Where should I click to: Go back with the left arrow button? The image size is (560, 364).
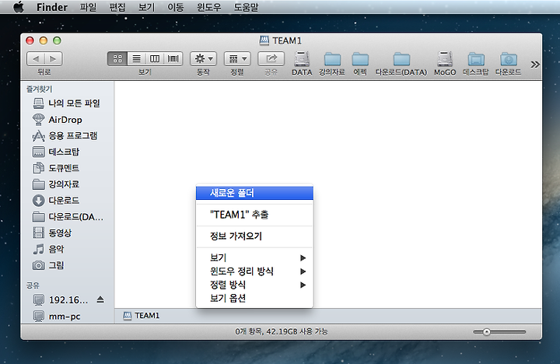coord(36,59)
